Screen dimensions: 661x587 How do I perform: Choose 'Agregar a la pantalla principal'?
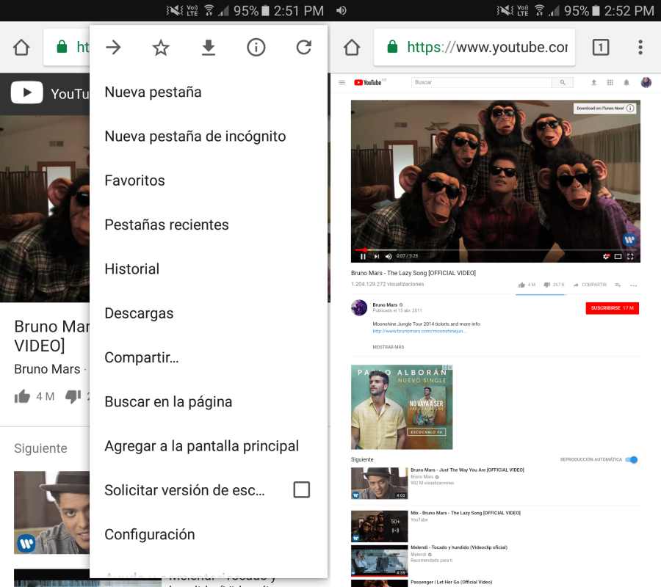209,446
